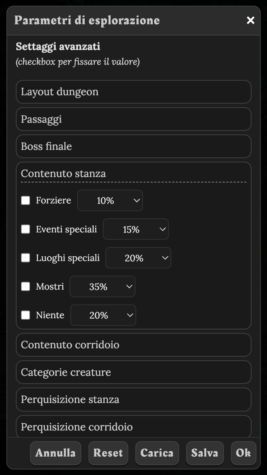The height and width of the screenshot is (475, 267).
Task: Open the Forziere percentage dropdown
Action: 110,201
